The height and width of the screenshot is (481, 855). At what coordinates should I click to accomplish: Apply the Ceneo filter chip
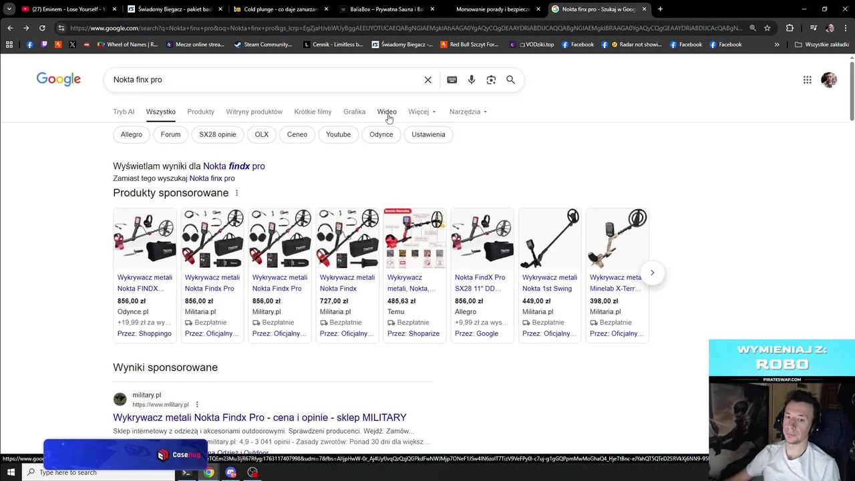point(297,134)
